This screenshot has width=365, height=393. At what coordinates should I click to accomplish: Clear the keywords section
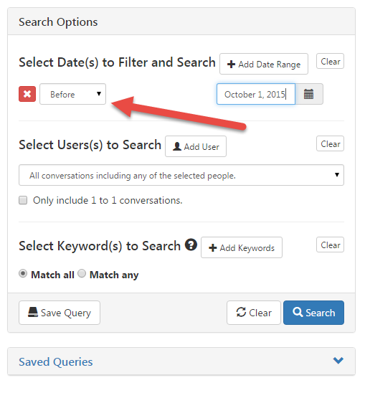pyautogui.click(x=330, y=245)
